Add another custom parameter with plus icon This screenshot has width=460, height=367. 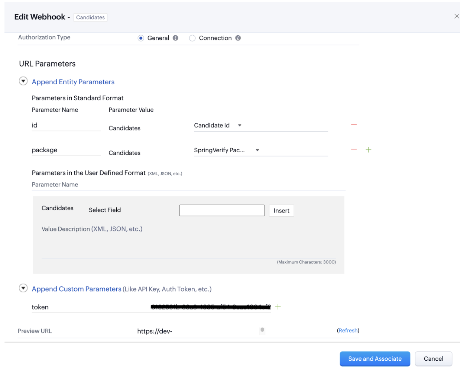point(278,307)
